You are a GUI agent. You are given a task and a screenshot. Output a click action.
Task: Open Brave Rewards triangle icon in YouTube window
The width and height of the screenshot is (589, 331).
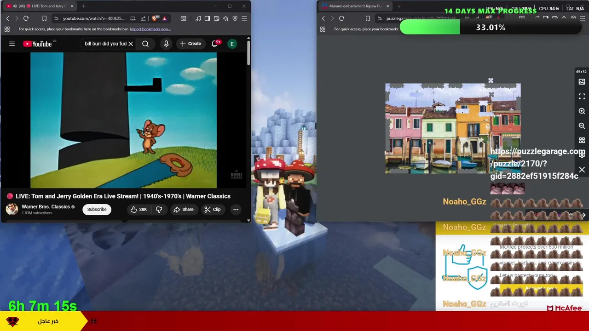[x=164, y=18]
